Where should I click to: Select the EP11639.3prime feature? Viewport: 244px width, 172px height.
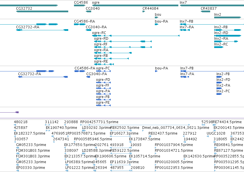(120, 165)
